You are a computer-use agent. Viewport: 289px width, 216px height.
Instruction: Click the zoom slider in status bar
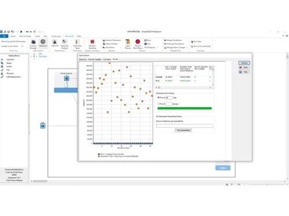pos(267,184)
